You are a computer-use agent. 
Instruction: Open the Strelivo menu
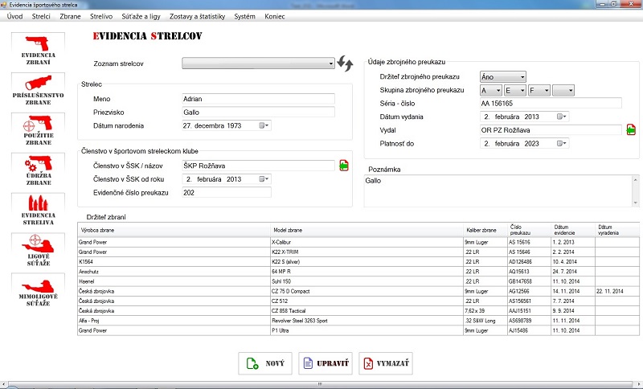click(101, 16)
